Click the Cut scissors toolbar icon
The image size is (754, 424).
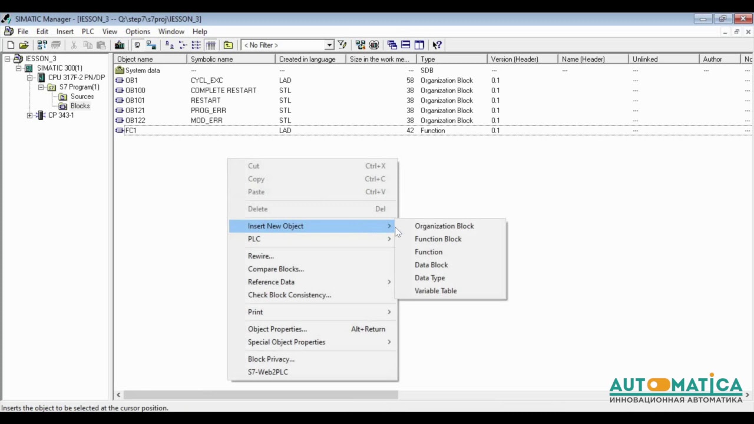coord(74,45)
